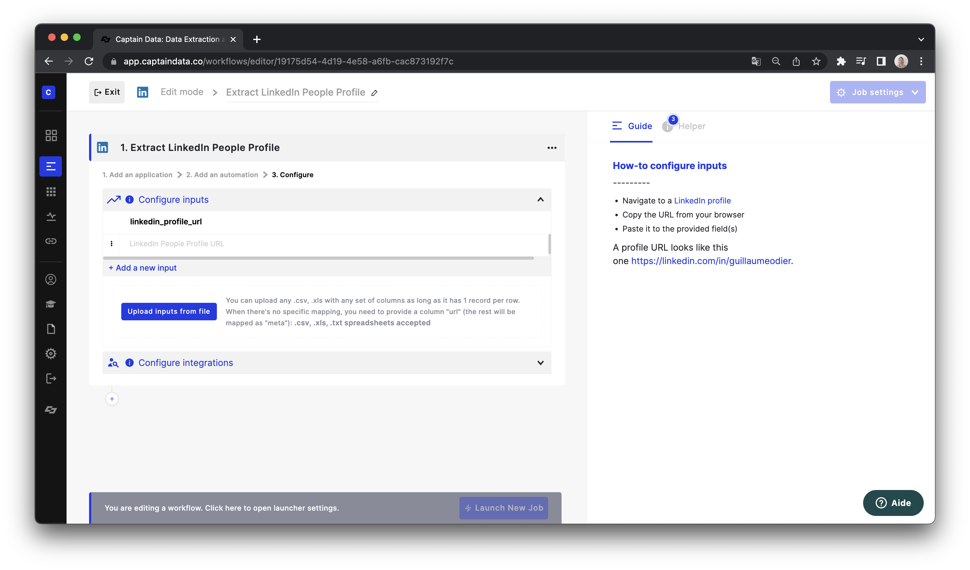Open Chrome profile avatar
Screen dimensions: 970x570
901,61
